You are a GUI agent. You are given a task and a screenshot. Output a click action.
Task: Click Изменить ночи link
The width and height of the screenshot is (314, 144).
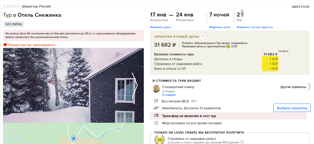[x=220, y=27]
